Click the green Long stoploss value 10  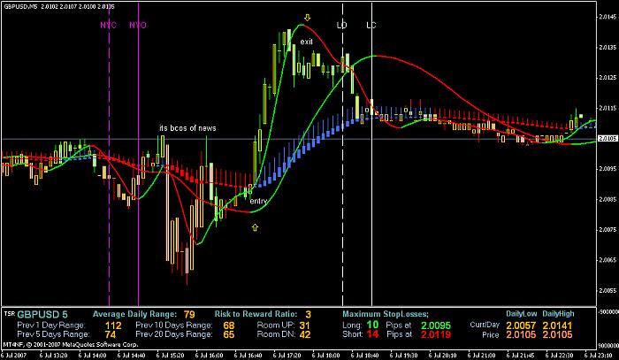[372, 325]
